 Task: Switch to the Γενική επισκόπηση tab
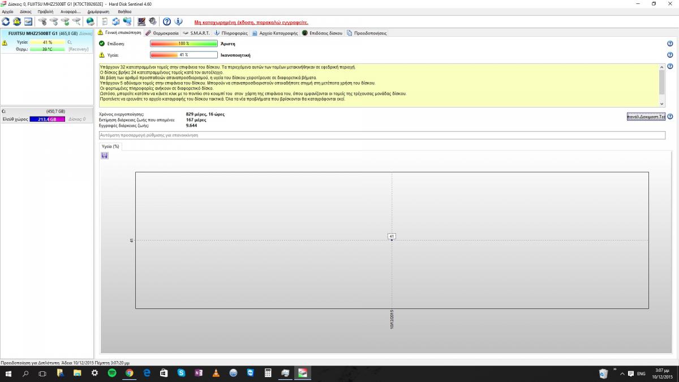point(119,33)
